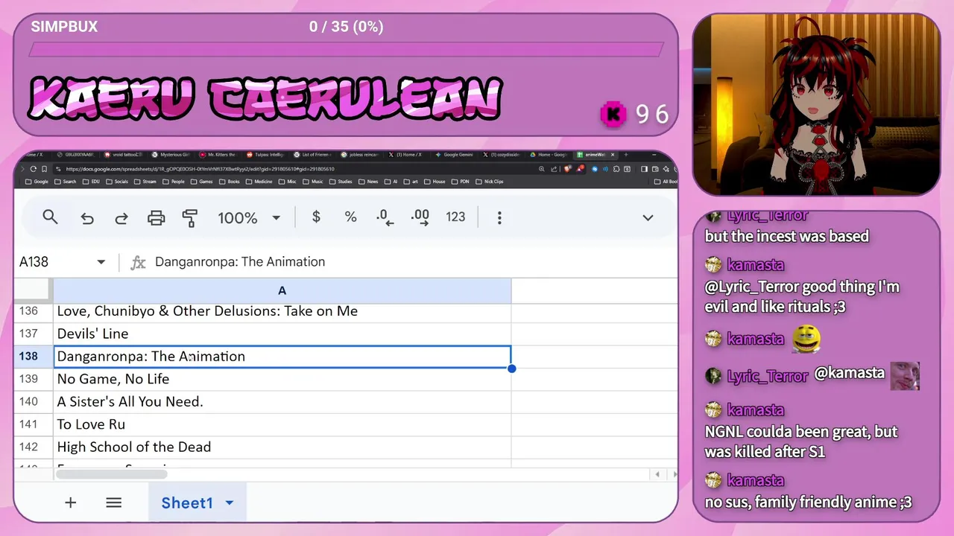Image resolution: width=954 pixels, height=536 pixels.
Task: Open the Leo AI sparkle icon
Action: 666,169
